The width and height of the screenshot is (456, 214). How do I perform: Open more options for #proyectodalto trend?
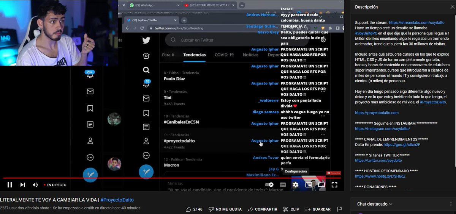click(323, 135)
